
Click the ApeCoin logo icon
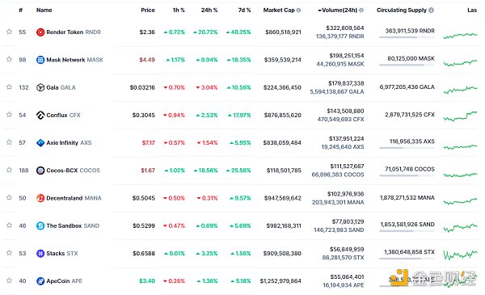[40, 281]
